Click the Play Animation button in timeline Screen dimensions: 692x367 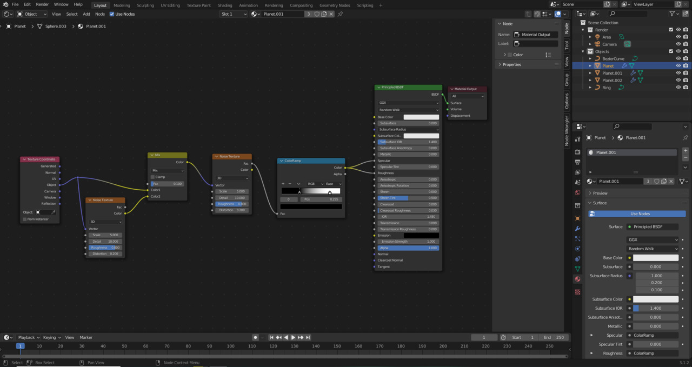pos(293,337)
